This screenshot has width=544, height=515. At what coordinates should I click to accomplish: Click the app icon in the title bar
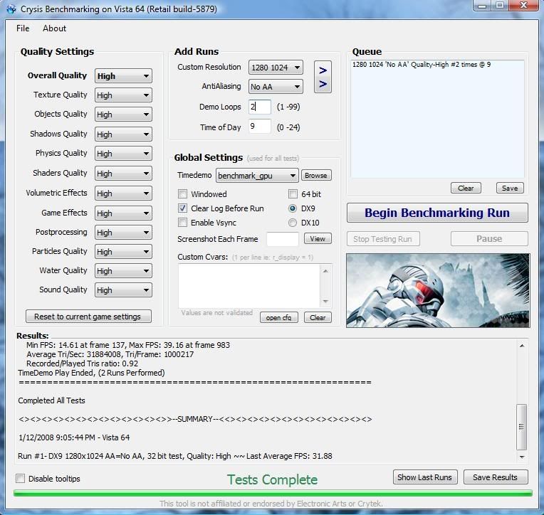11,9
